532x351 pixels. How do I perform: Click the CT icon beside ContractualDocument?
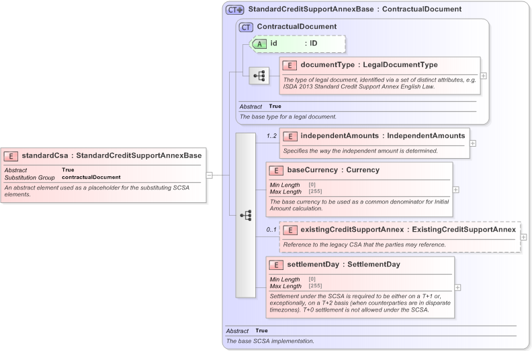pos(246,27)
